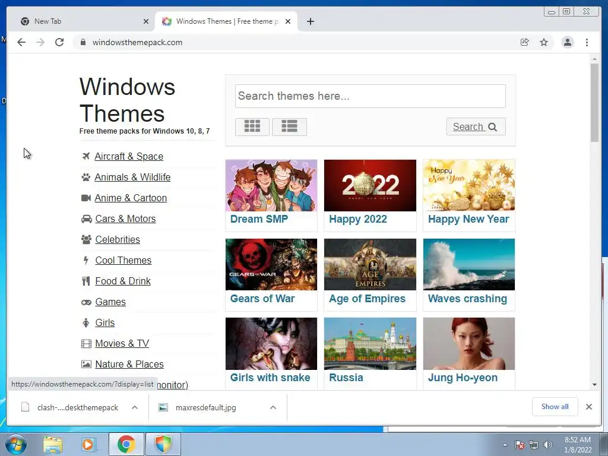This screenshot has width=608, height=456.
Task: Click the address bar URL windowsthemepack.com
Action: tap(137, 42)
